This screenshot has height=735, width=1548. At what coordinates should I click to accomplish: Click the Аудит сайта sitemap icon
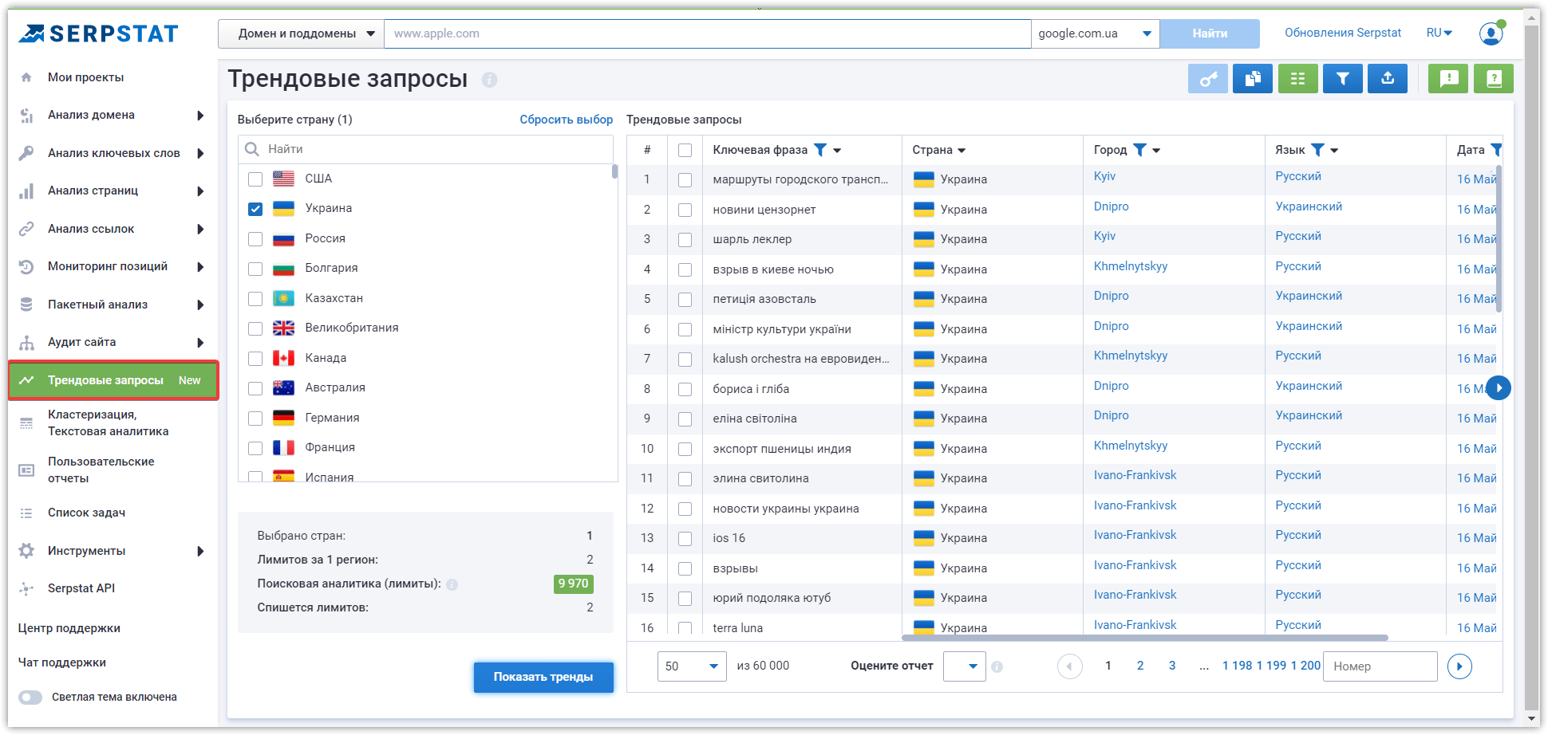26,343
